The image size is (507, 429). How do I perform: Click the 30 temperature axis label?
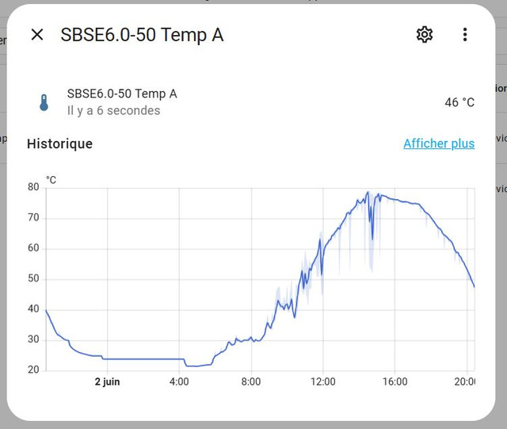[x=33, y=339]
